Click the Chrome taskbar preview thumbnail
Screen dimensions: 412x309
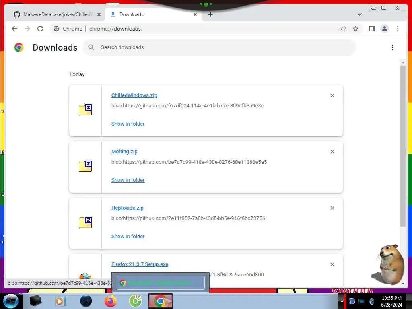[x=161, y=283]
